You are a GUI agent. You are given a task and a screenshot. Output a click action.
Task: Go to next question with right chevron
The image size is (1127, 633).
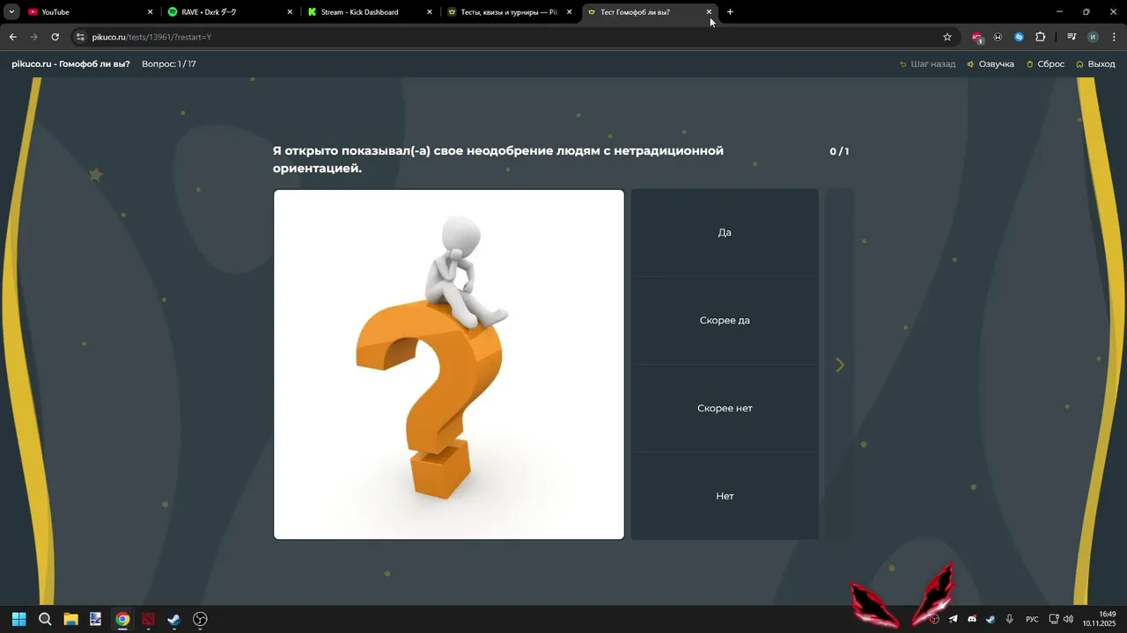click(x=840, y=365)
